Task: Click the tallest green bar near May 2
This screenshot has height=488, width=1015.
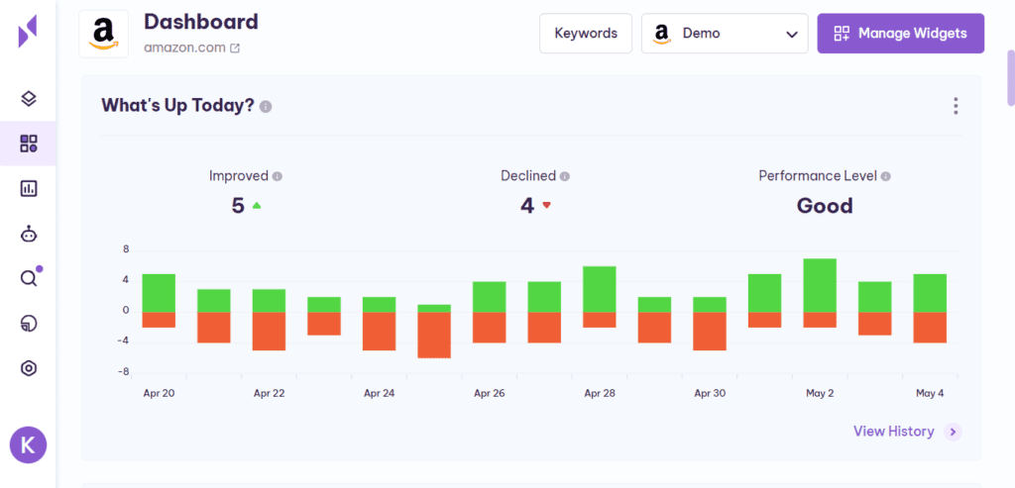Action: coord(820,285)
